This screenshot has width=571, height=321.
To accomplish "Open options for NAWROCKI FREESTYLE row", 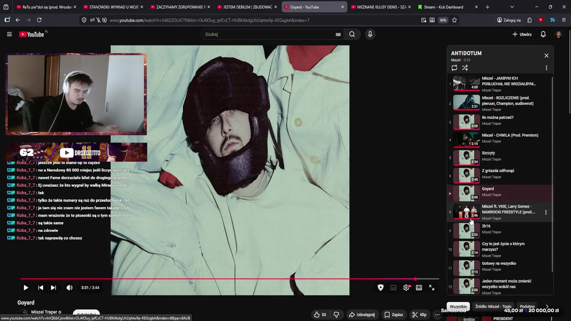I will pyautogui.click(x=546, y=212).
